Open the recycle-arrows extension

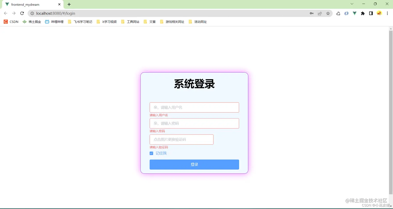[x=338, y=13]
